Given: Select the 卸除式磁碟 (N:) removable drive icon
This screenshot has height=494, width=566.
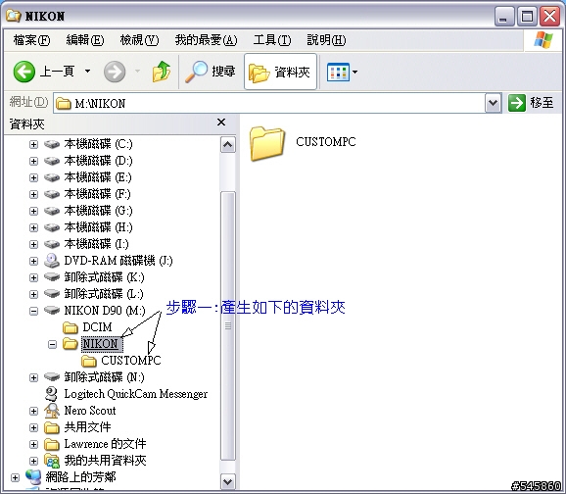Looking at the screenshot, I should pos(52,377).
